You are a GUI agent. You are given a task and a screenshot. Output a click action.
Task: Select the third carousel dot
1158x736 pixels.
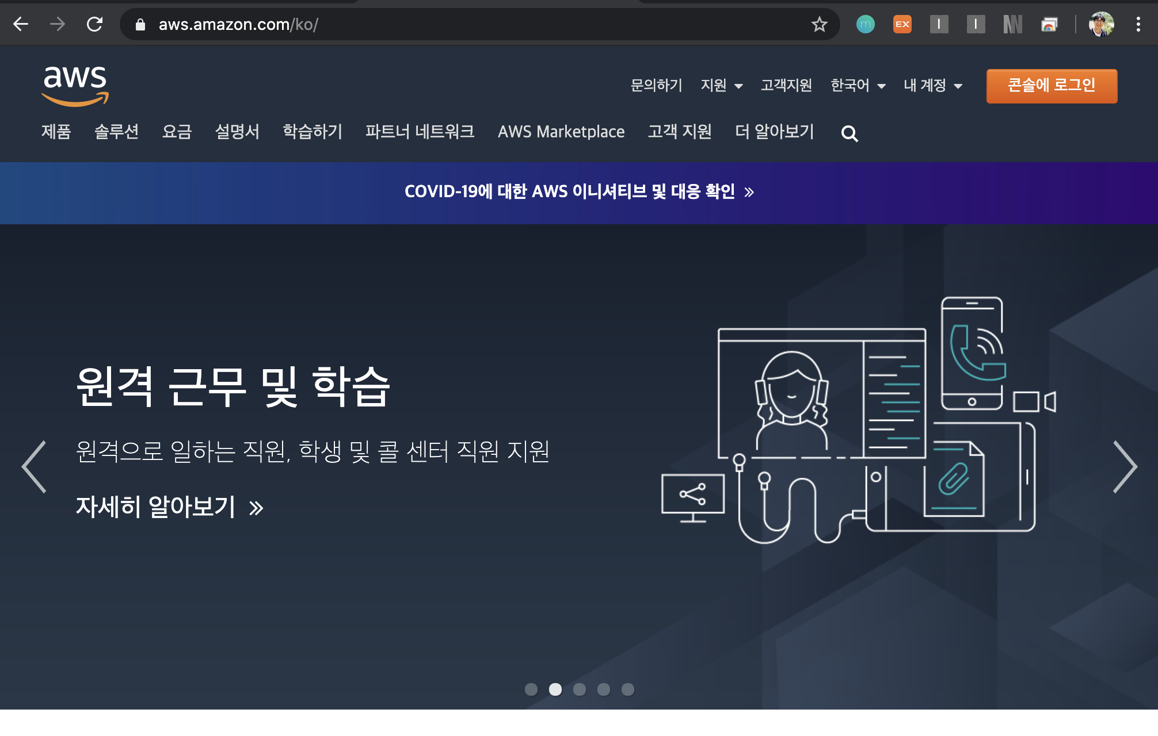[x=579, y=689]
